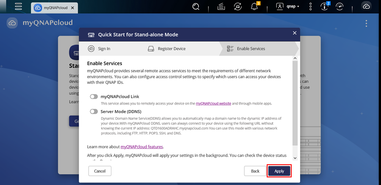The image size is (381, 185).
Task: Close the myQNAPcloud taskbar tab
Action: click(x=72, y=8)
